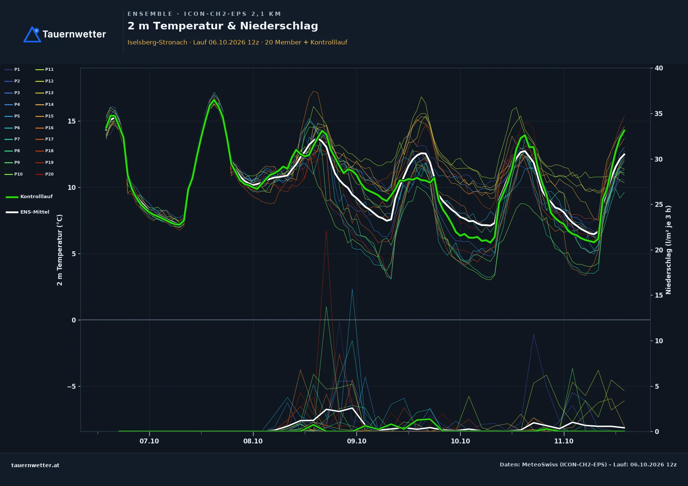Select the P1 legend entry

pyautogui.click(x=12, y=69)
